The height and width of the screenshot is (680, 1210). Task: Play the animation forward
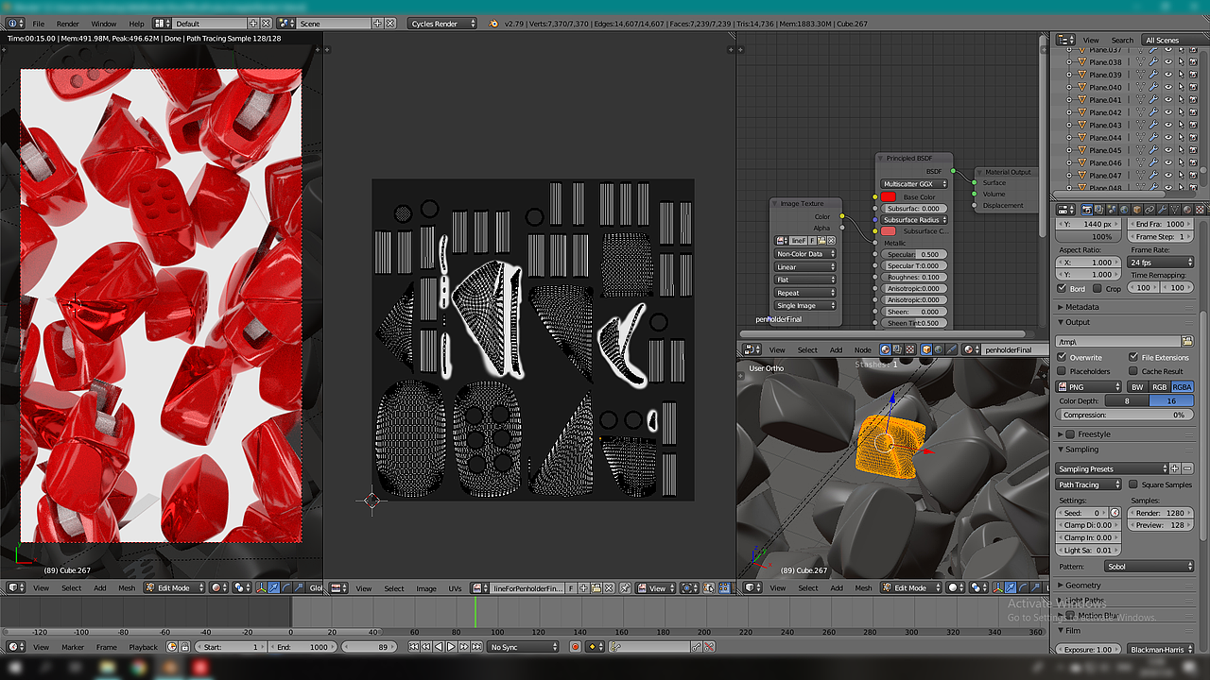point(452,647)
